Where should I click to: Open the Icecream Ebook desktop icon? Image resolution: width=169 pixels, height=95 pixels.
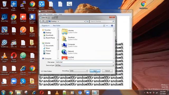[x=32, y=18]
